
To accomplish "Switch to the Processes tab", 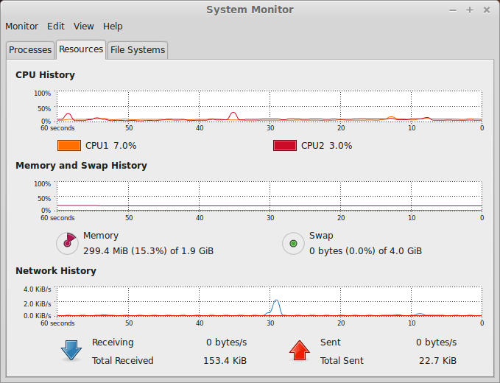I will pos(30,50).
